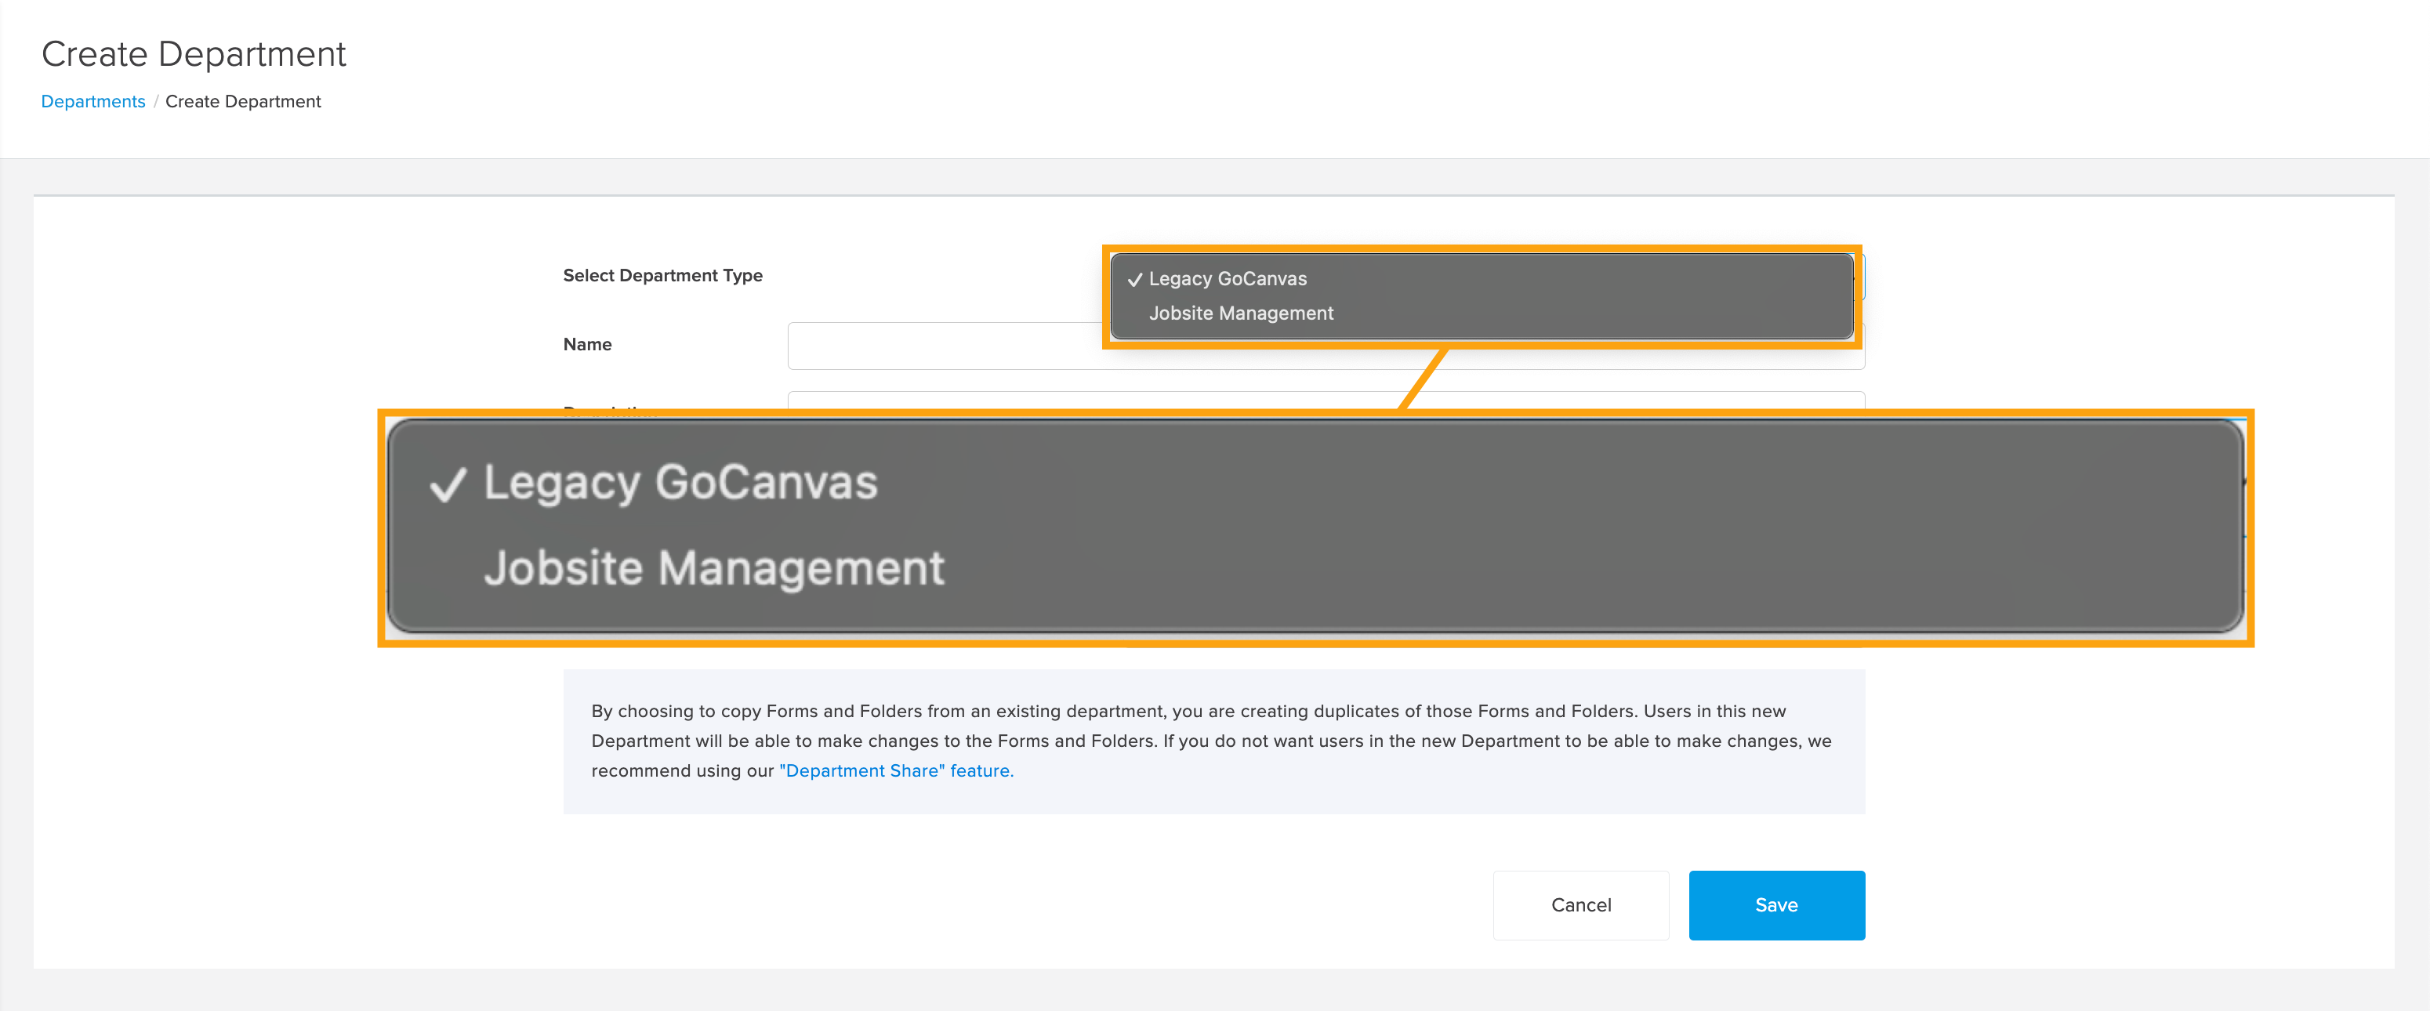Open the "Department Share" feature link
2430x1011 pixels.
(896, 770)
